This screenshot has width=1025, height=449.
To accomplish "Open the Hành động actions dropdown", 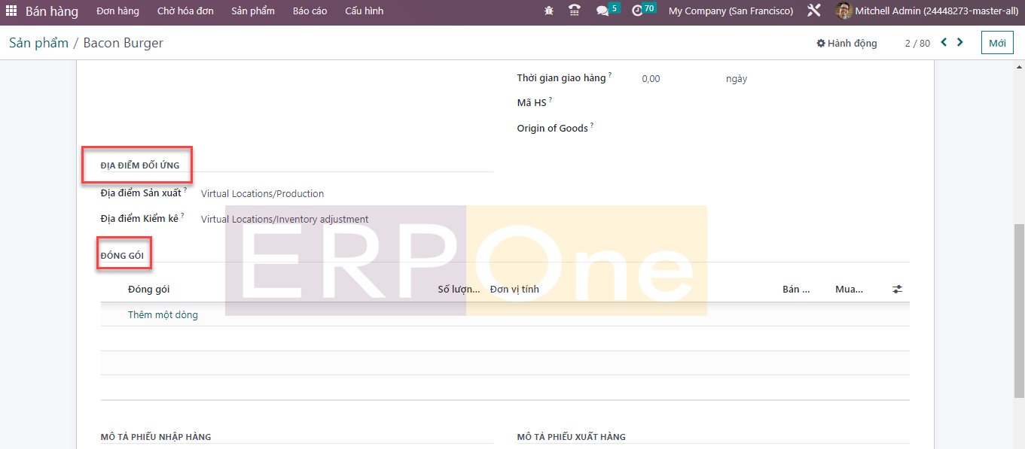I will (847, 44).
